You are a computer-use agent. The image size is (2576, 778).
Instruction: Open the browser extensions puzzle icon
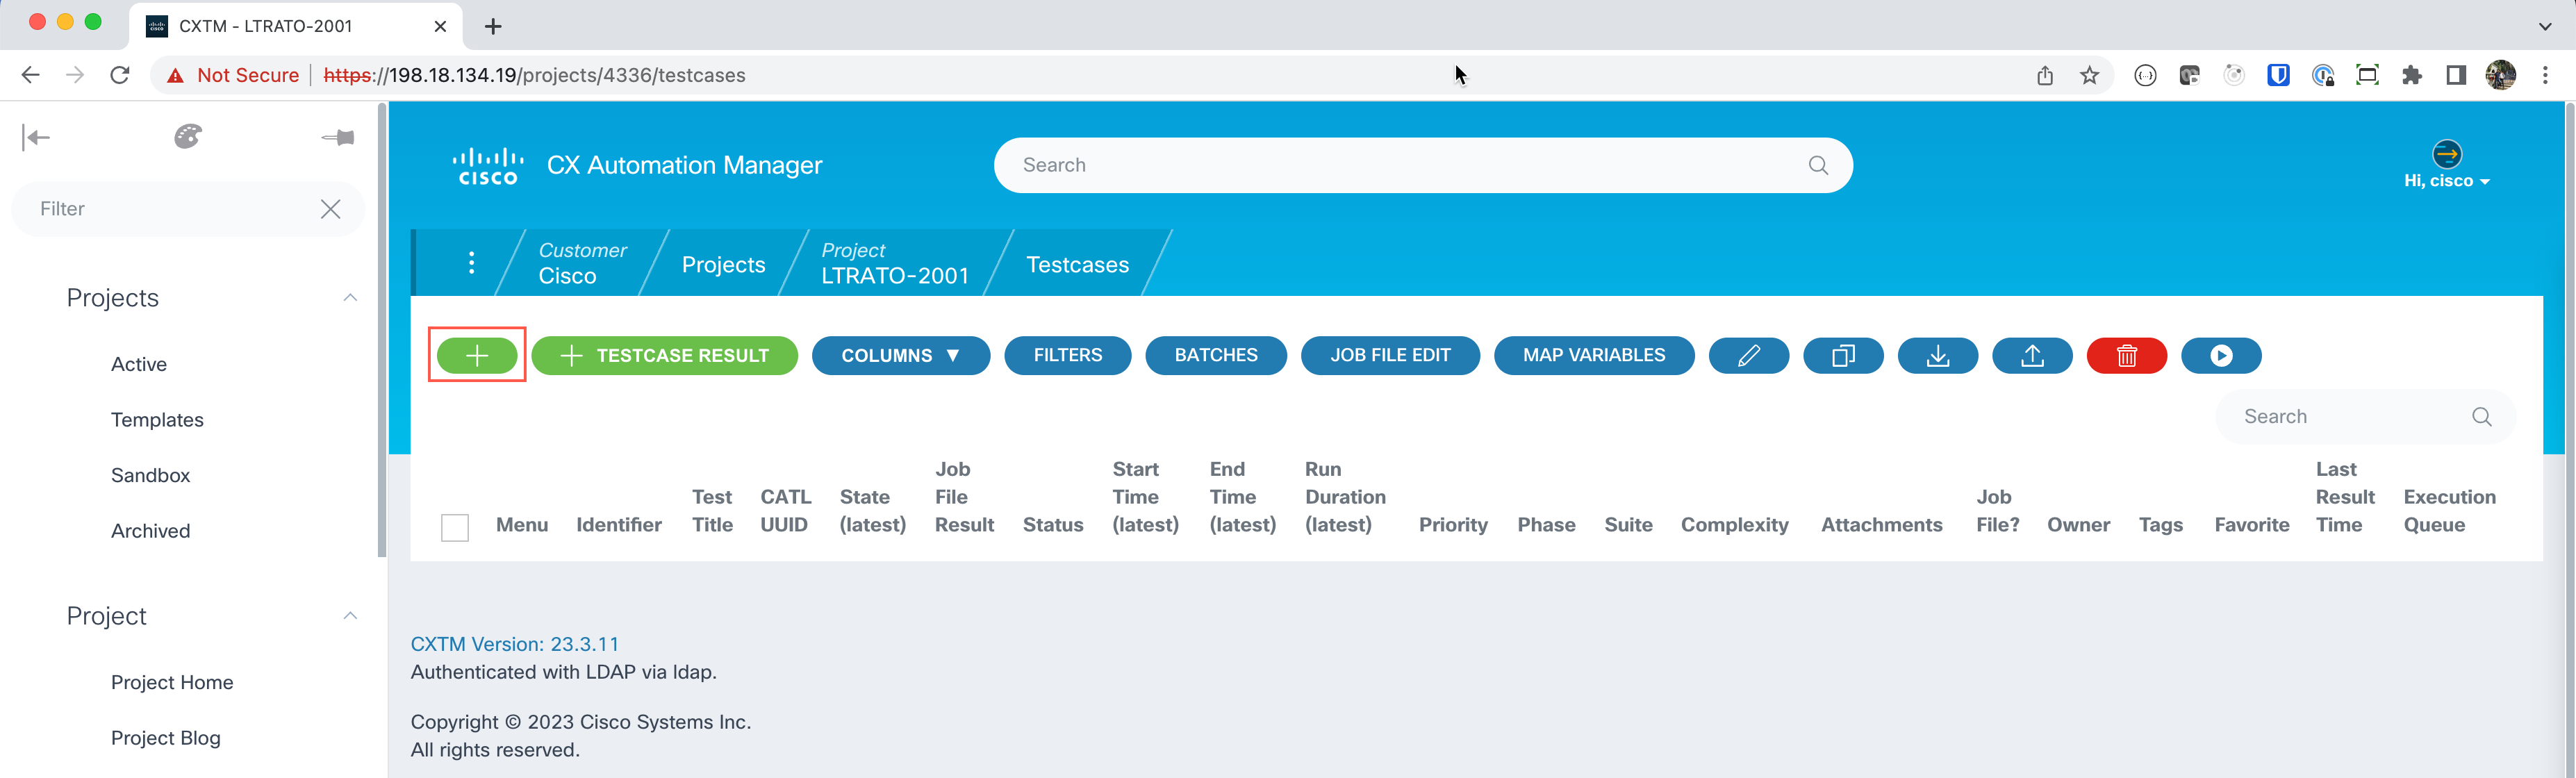point(2411,75)
